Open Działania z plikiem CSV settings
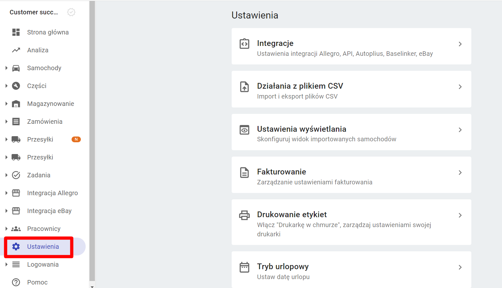Image resolution: width=502 pixels, height=288 pixels. coord(351,89)
